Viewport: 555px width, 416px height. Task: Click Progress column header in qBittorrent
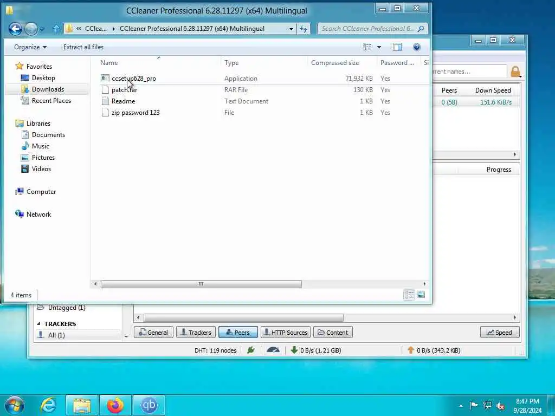pos(499,170)
